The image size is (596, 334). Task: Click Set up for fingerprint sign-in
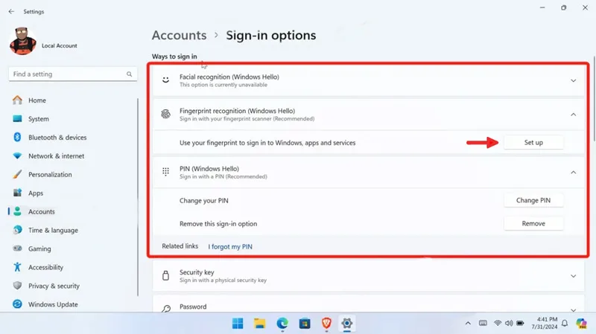[x=533, y=142]
